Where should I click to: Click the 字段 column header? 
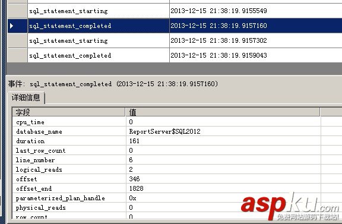coord(69,112)
